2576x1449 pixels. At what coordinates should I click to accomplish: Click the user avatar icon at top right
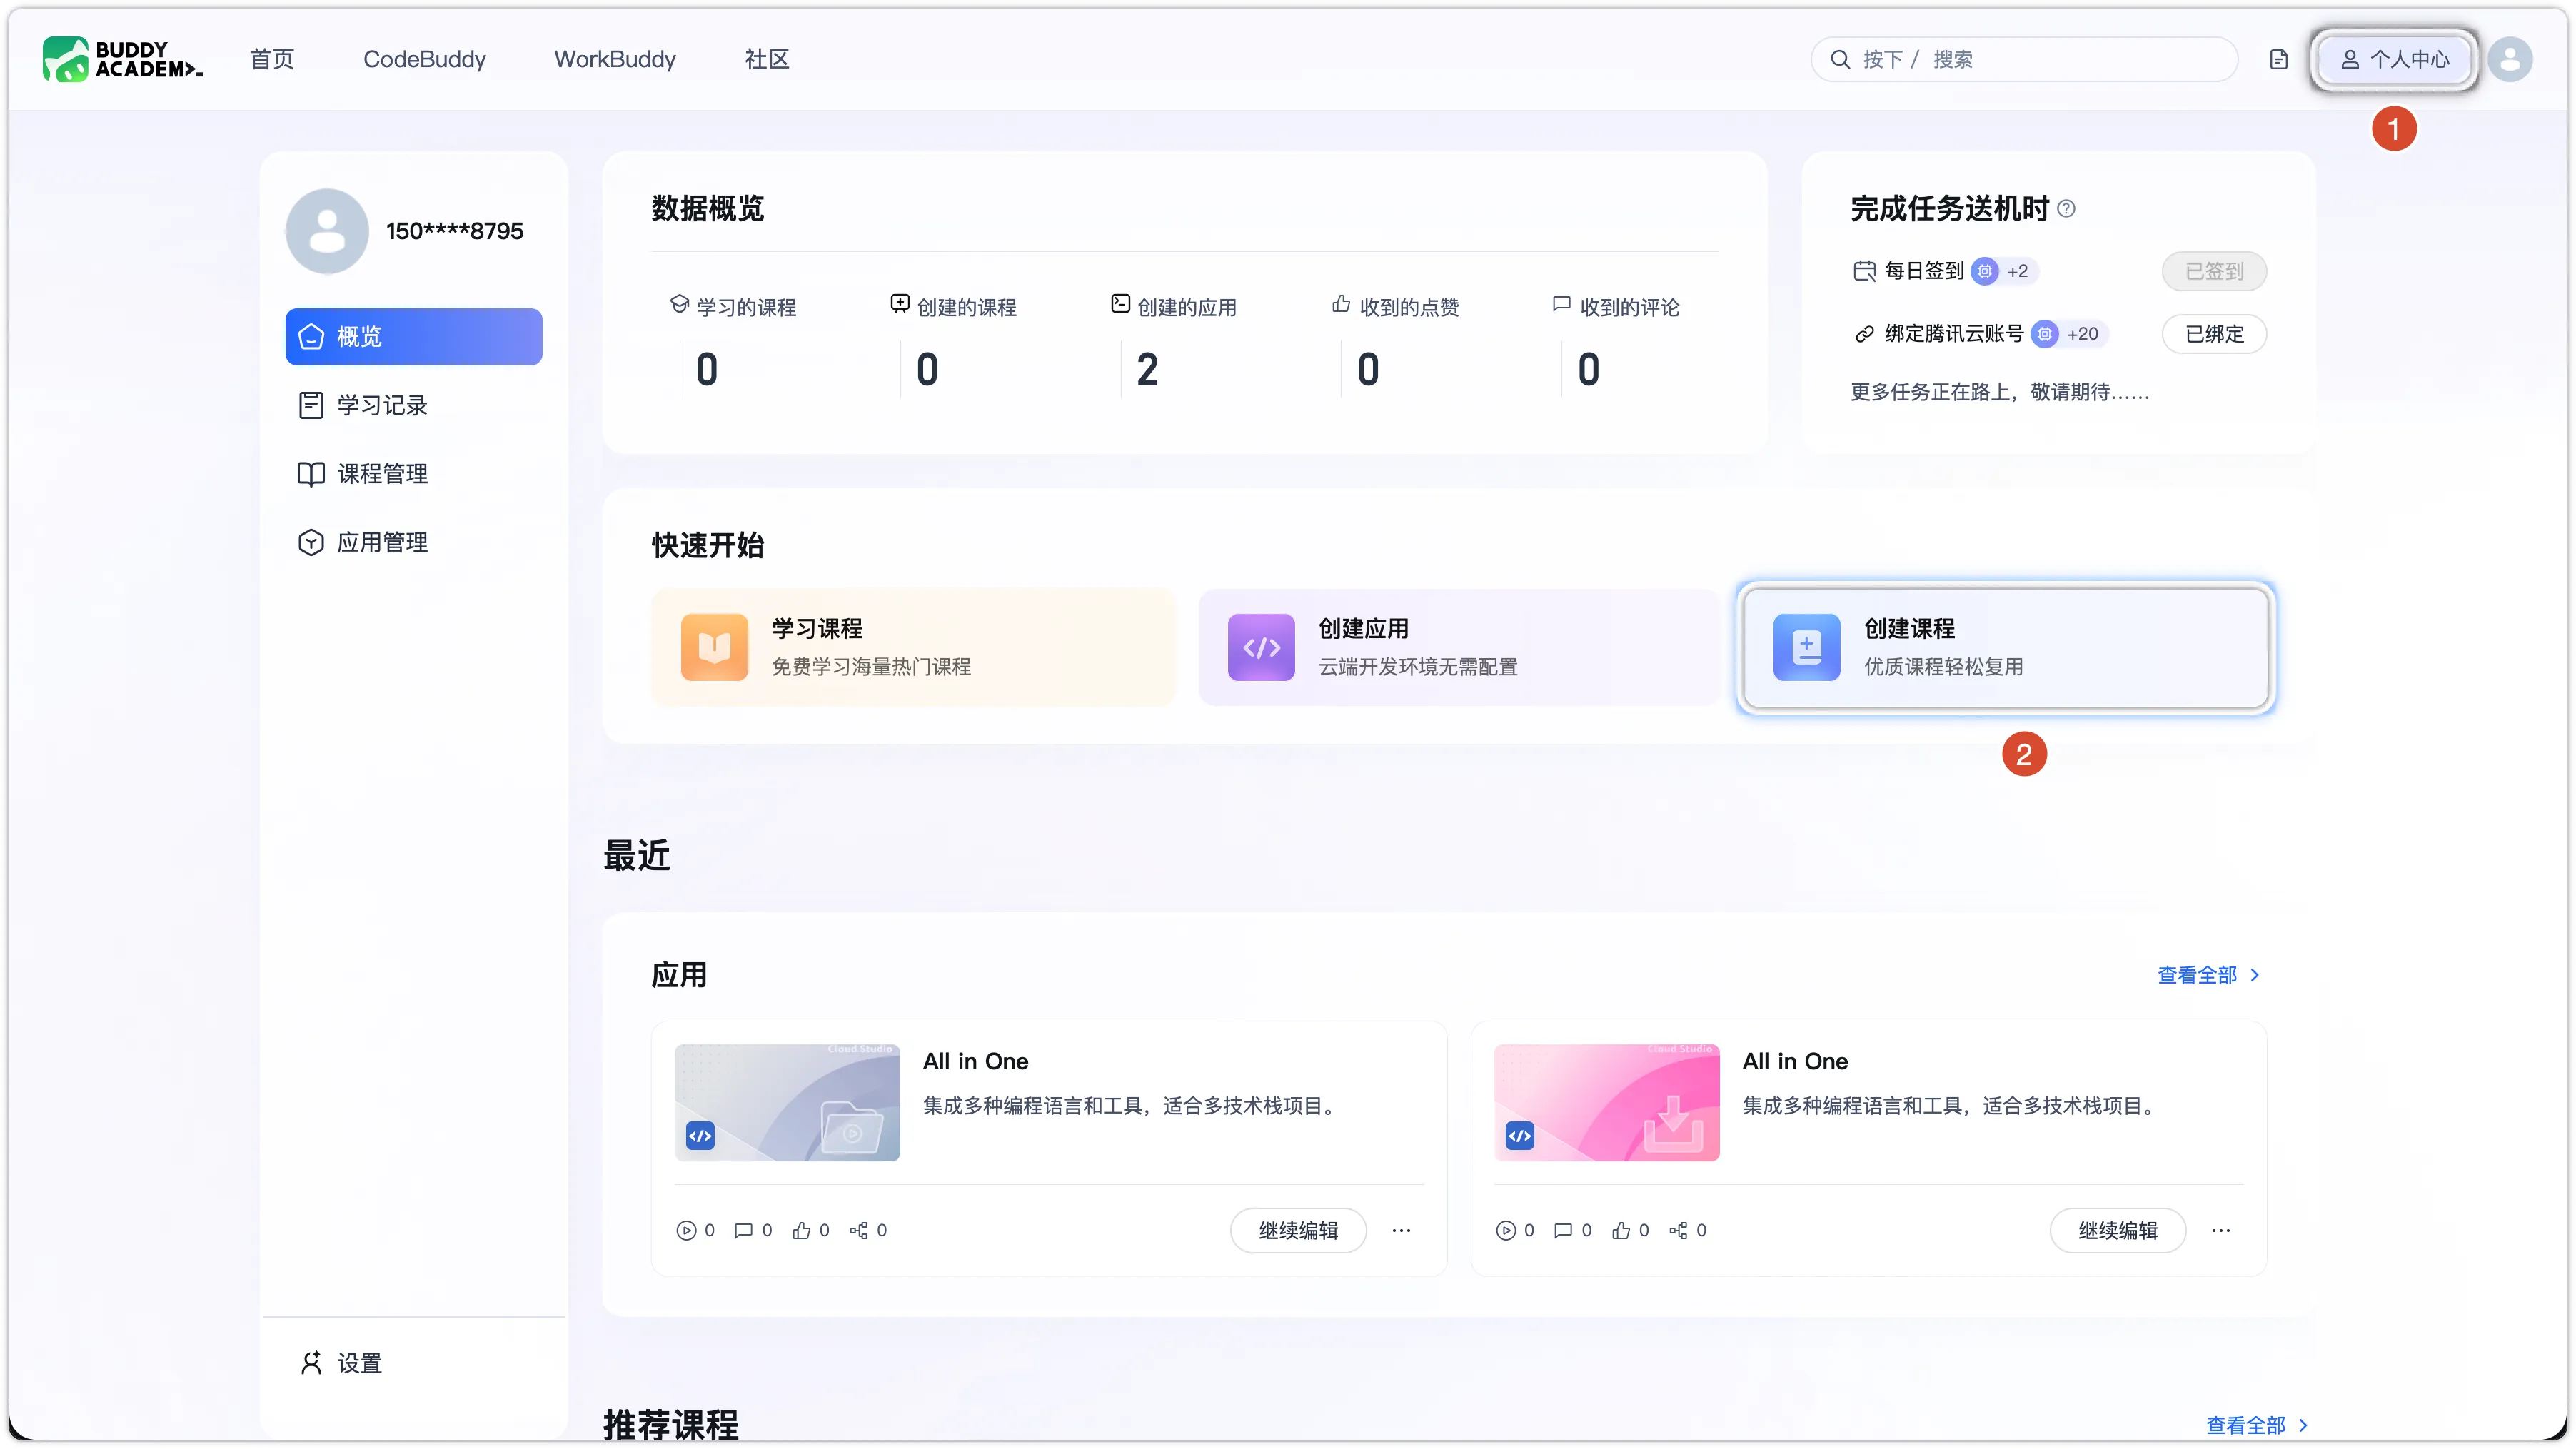tap(2509, 59)
